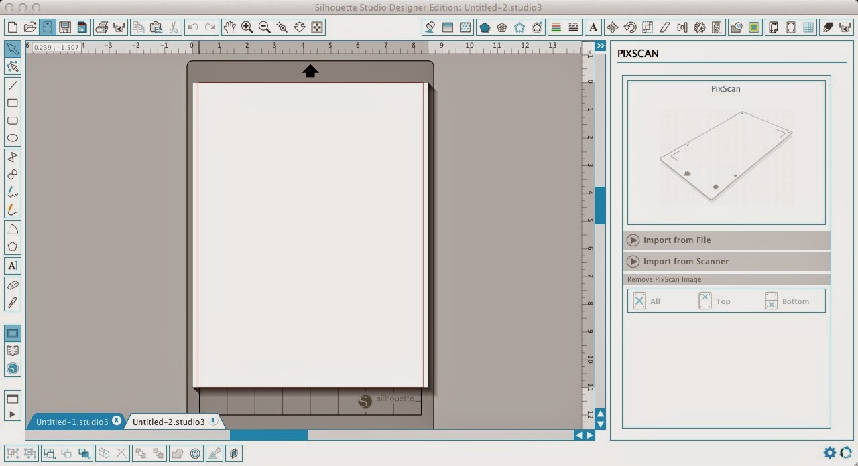The width and height of the screenshot is (858, 466).
Task: Select the Eraser tool
Action: click(12, 285)
